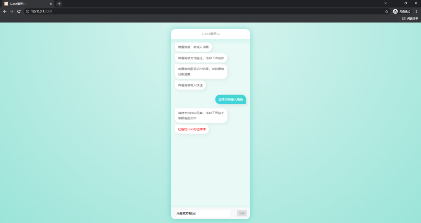421x223 pixels.
Task: Click the browser back arrow
Action: pyautogui.click(x=5, y=11)
